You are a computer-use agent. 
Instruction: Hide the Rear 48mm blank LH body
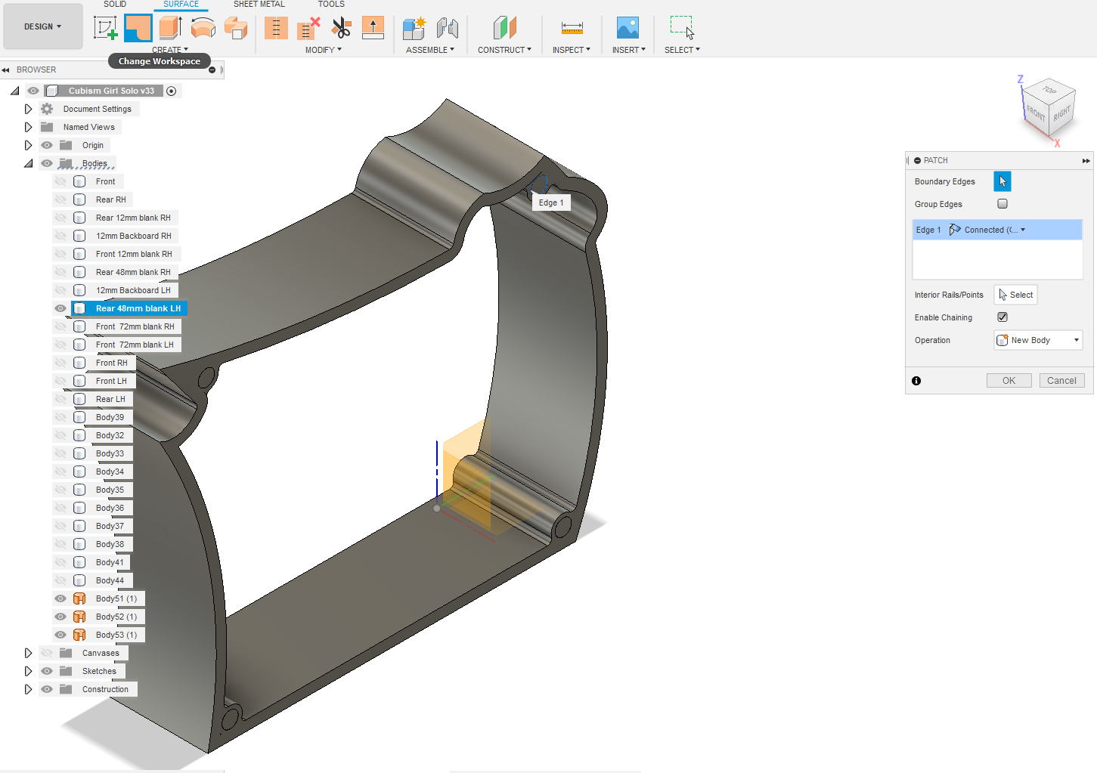[x=60, y=308]
